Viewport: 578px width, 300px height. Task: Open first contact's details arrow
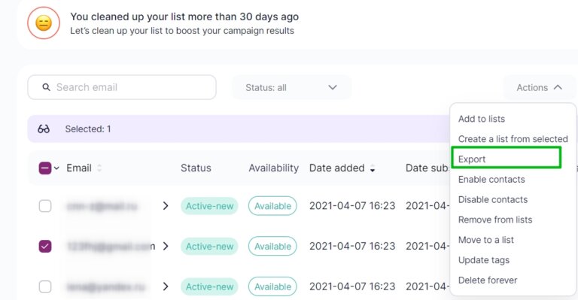coord(166,206)
